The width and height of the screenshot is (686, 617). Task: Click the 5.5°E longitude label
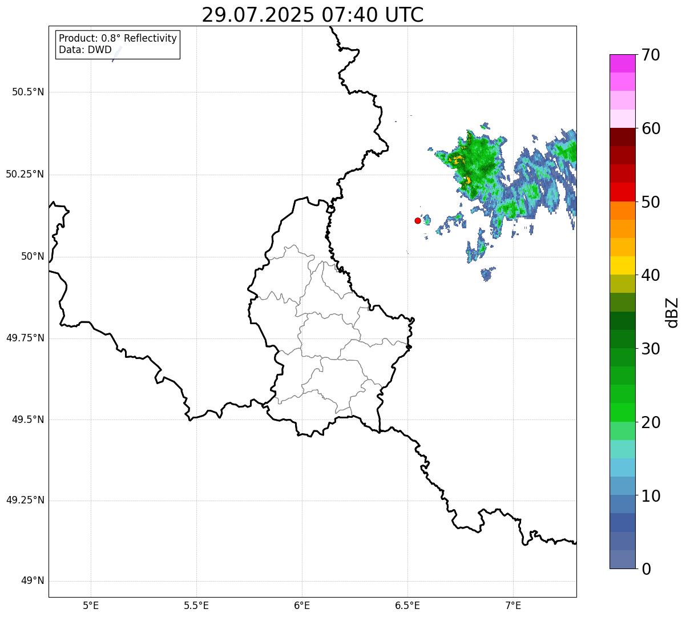click(x=196, y=605)
